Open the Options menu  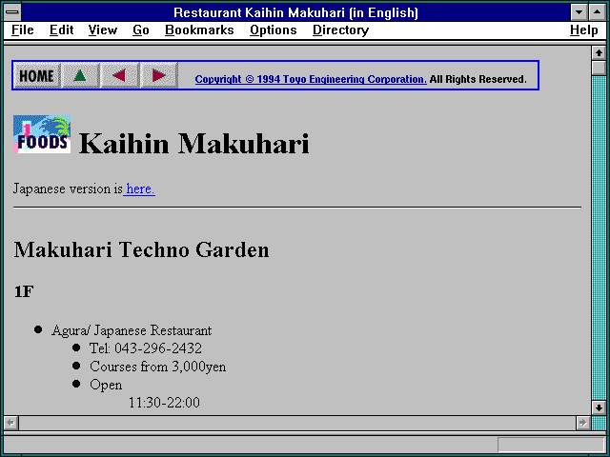(x=274, y=30)
